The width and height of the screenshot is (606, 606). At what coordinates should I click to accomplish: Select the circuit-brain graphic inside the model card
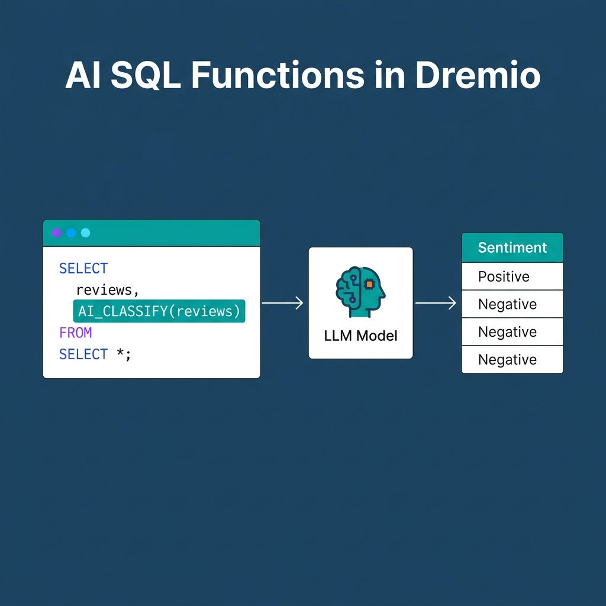point(353,293)
